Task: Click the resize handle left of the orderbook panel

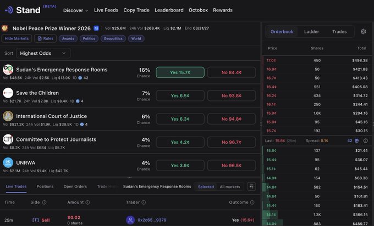Action: (261, 124)
